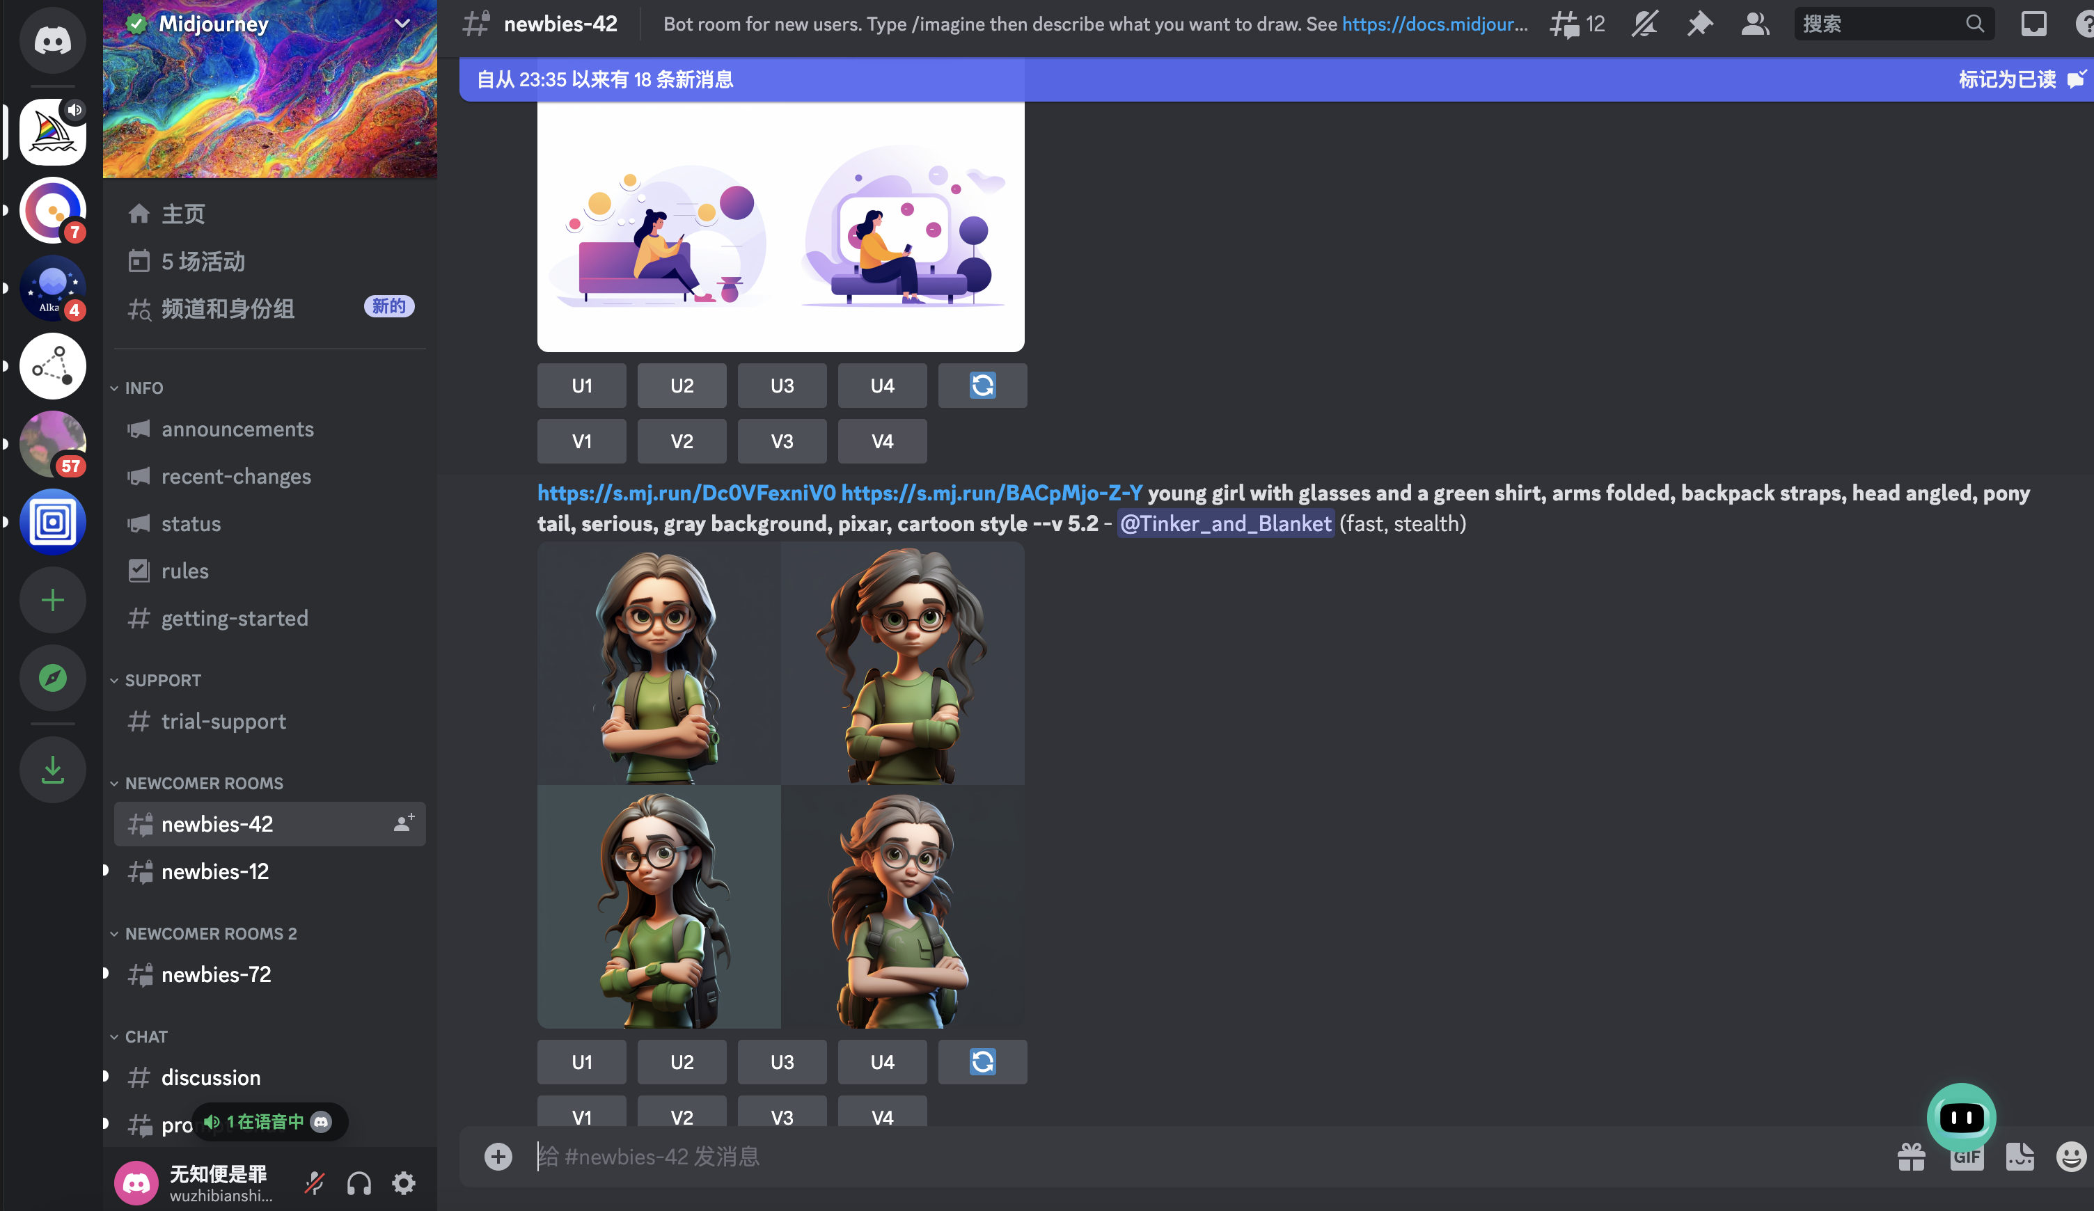Open 频道和身份组 browser
The width and height of the screenshot is (2094, 1211).
[x=269, y=309]
